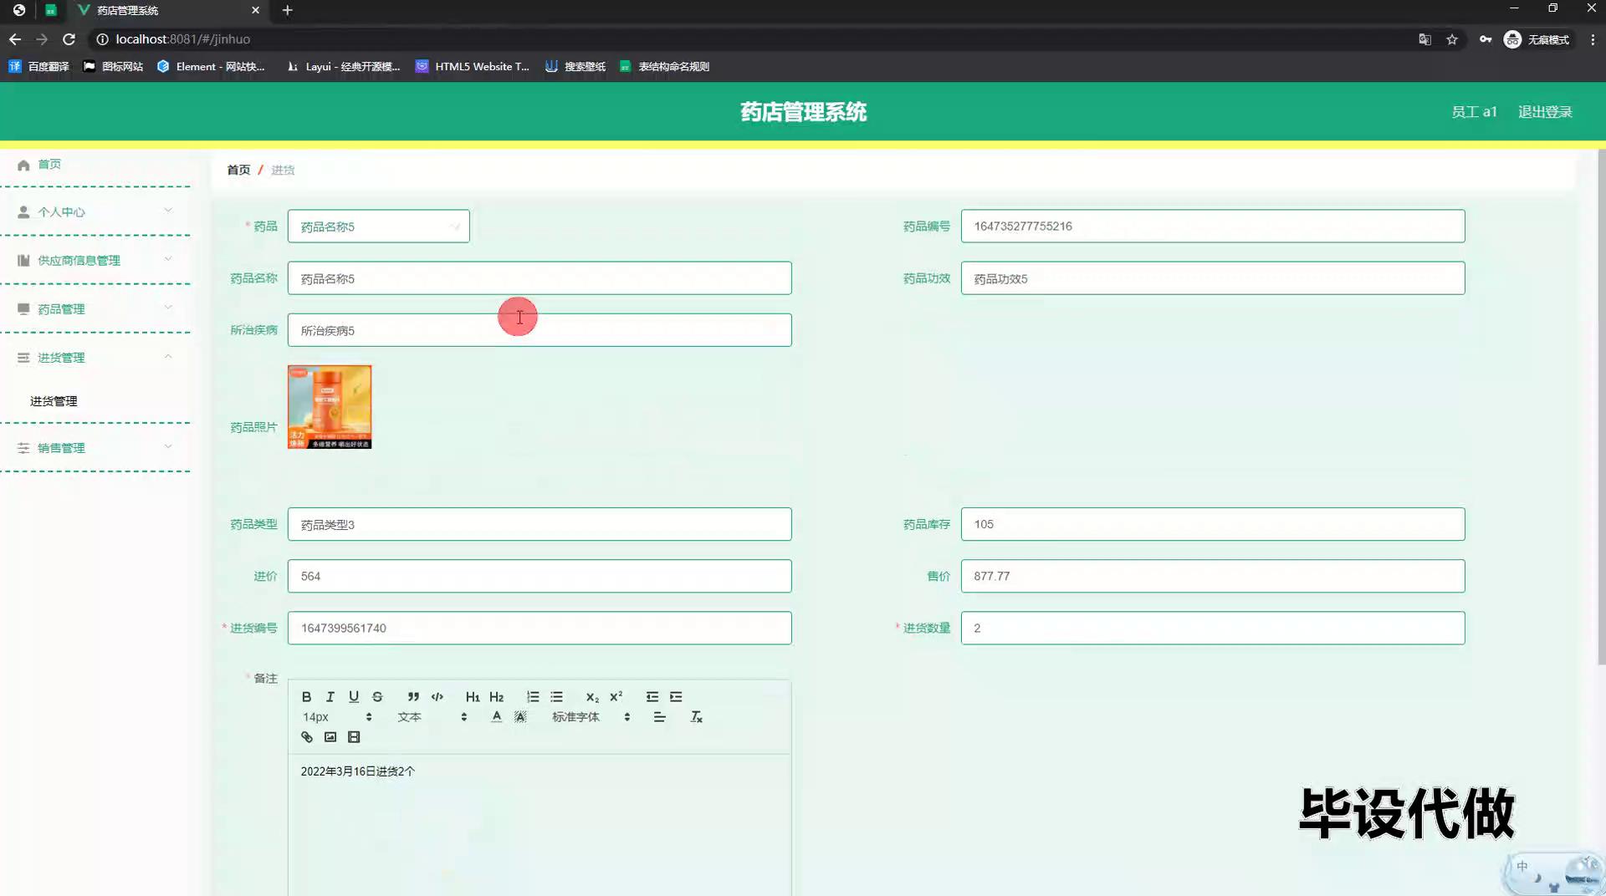The height and width of the screenshot is (896, 1606).
Task: Open a new browser tab
Action: coord(287,10)
